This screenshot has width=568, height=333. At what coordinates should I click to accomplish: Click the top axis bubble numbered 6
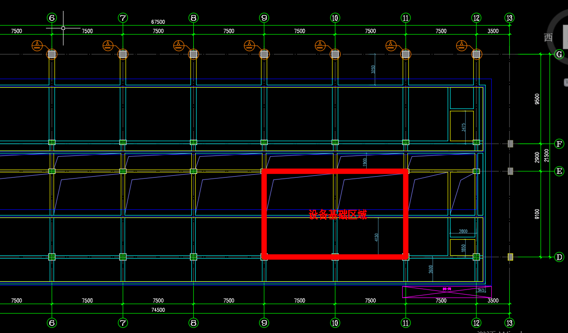coord(52,18)
